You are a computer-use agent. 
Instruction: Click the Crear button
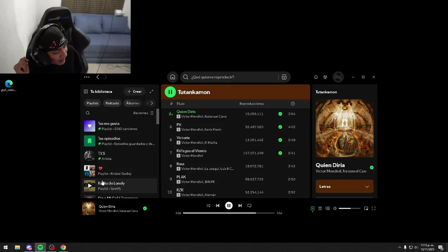coord(134,92)
